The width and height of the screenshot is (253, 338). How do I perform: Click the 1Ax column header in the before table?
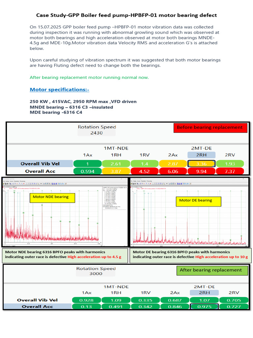tap(88, 155)
